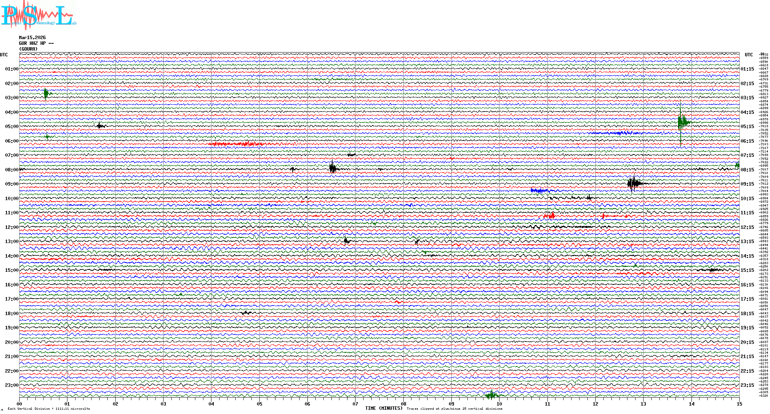Select the 18:15 label on right axis
Viewport: 770px width, 414px height.
click(x=747, y=314)
